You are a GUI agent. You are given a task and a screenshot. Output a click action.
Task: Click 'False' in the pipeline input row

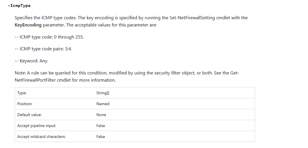point(101,126)
